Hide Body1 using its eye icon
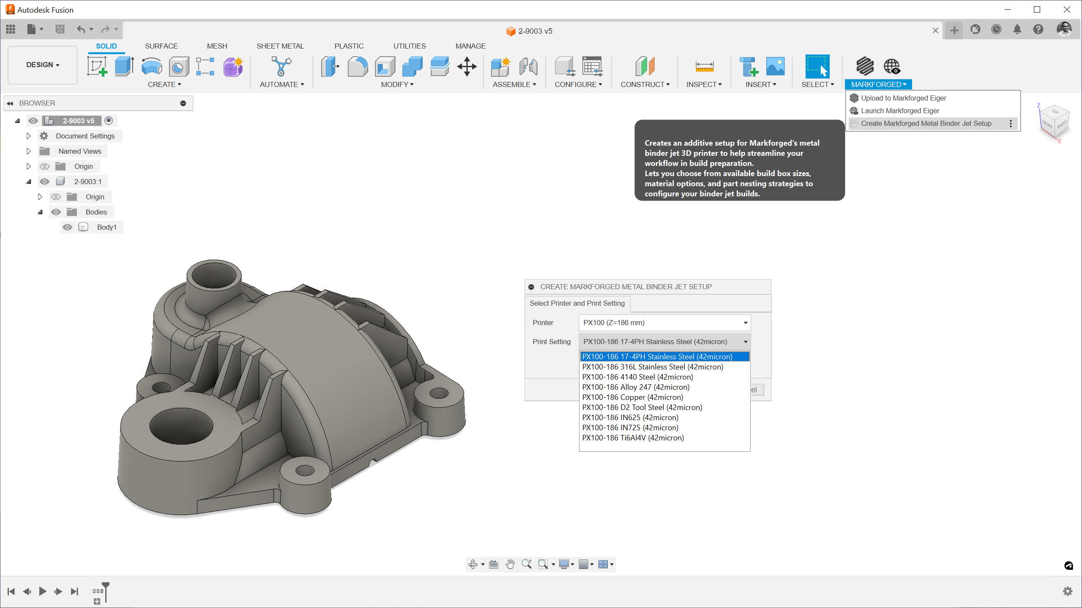Screen dimensions: 1082x608 pos(67,227)
